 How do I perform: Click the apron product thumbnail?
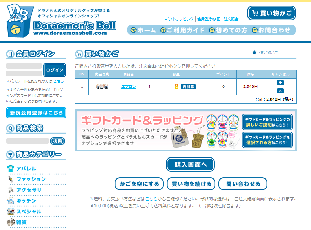tap(102, 87)
